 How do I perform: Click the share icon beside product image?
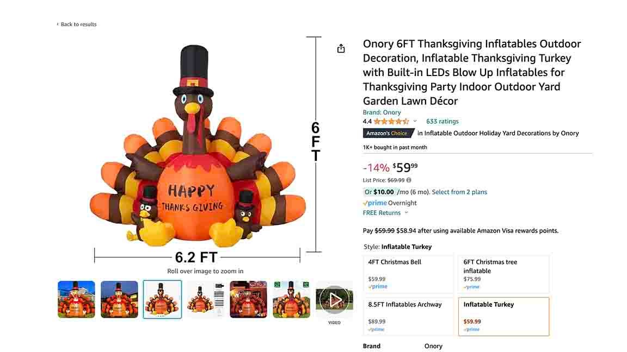(341, 49)
